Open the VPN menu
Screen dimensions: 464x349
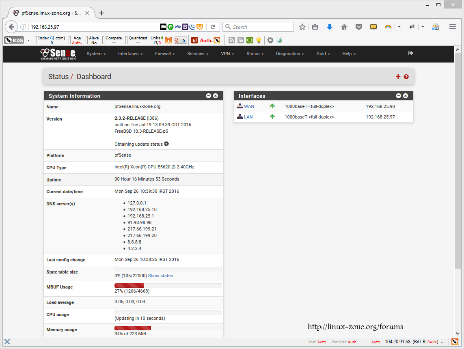pyautogui.click(x=227, y=54)
